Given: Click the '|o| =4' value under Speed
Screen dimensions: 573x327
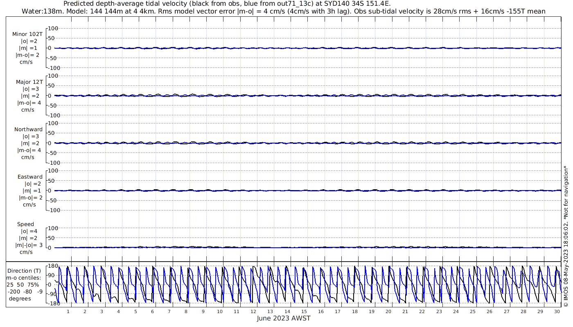Looking at the screenshot, I should click(28, 231).
